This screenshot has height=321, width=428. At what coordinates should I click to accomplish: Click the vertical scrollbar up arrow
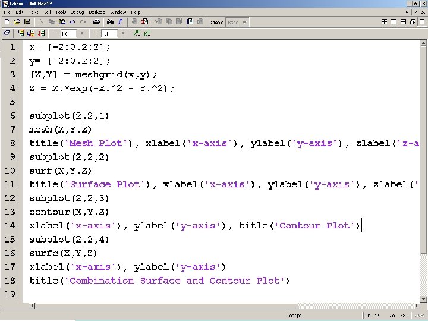(423, 43)
